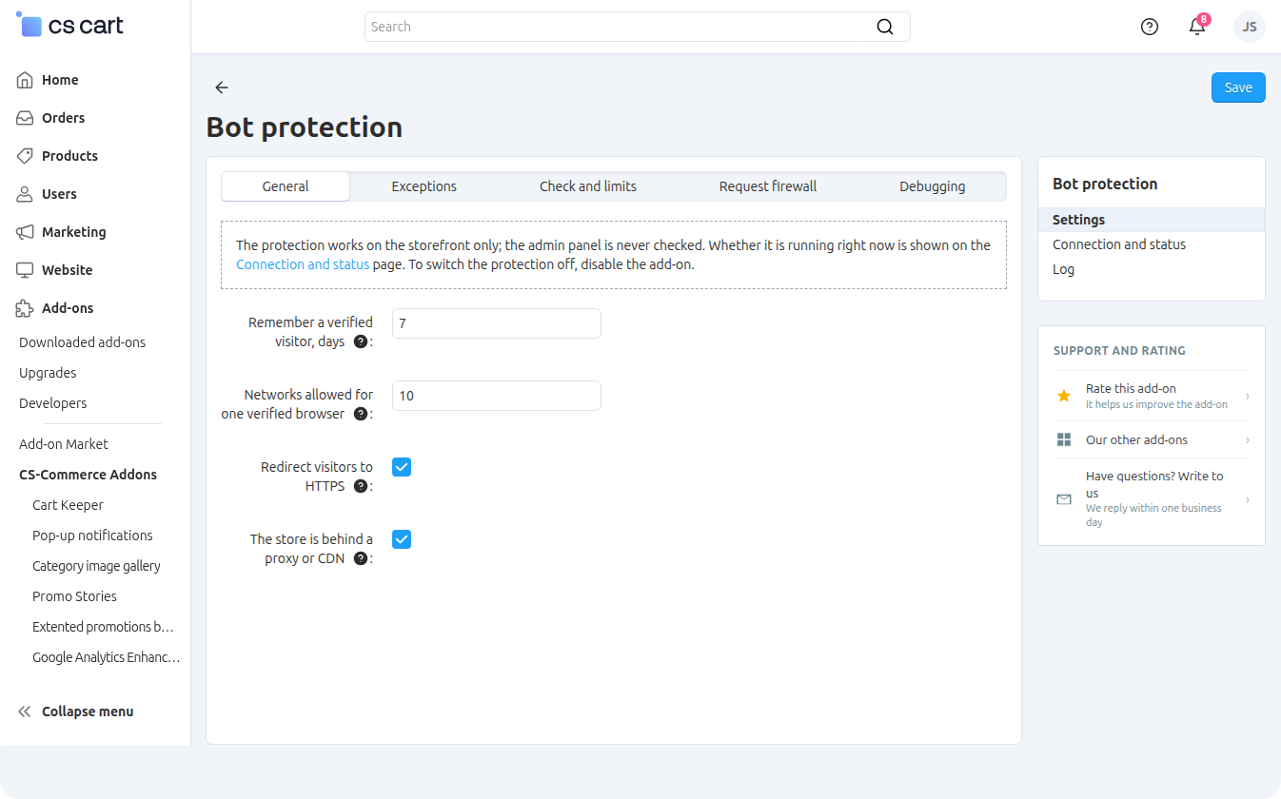Click the CS Cart logo
This screenshot has width=1281, height=799.
click(70, 26)
